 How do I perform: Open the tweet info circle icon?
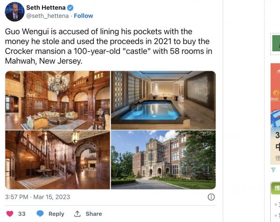211,197
